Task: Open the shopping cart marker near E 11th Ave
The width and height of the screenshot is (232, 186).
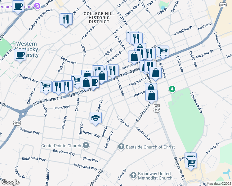Action: (163, 51)
